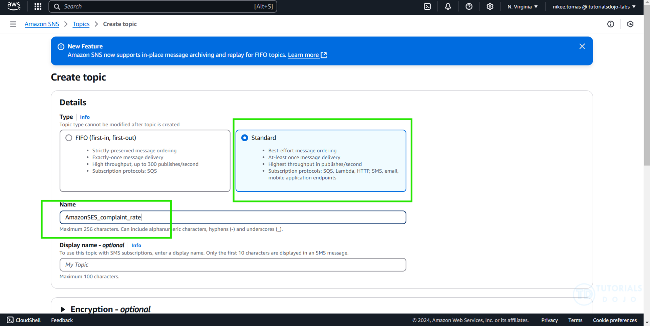650x326 pixels.
Task: Click the external link icon next to Learn more
Action: click(x=324, y=55)
